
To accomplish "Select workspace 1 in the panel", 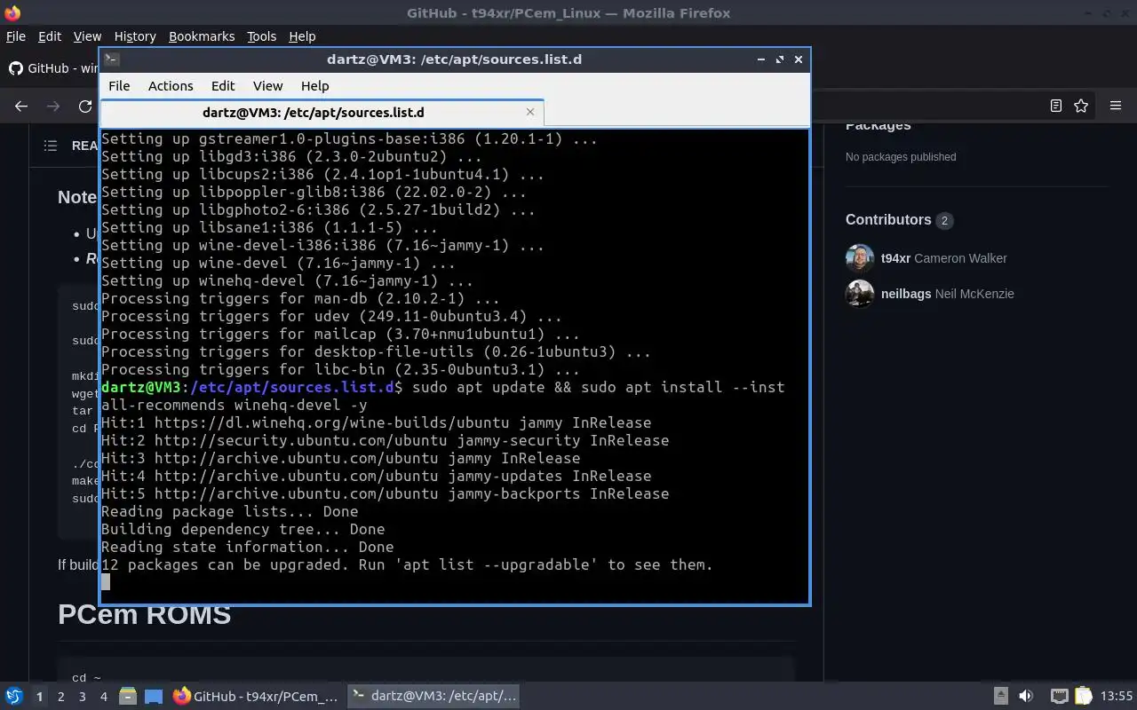I will [x=39, y=697].
